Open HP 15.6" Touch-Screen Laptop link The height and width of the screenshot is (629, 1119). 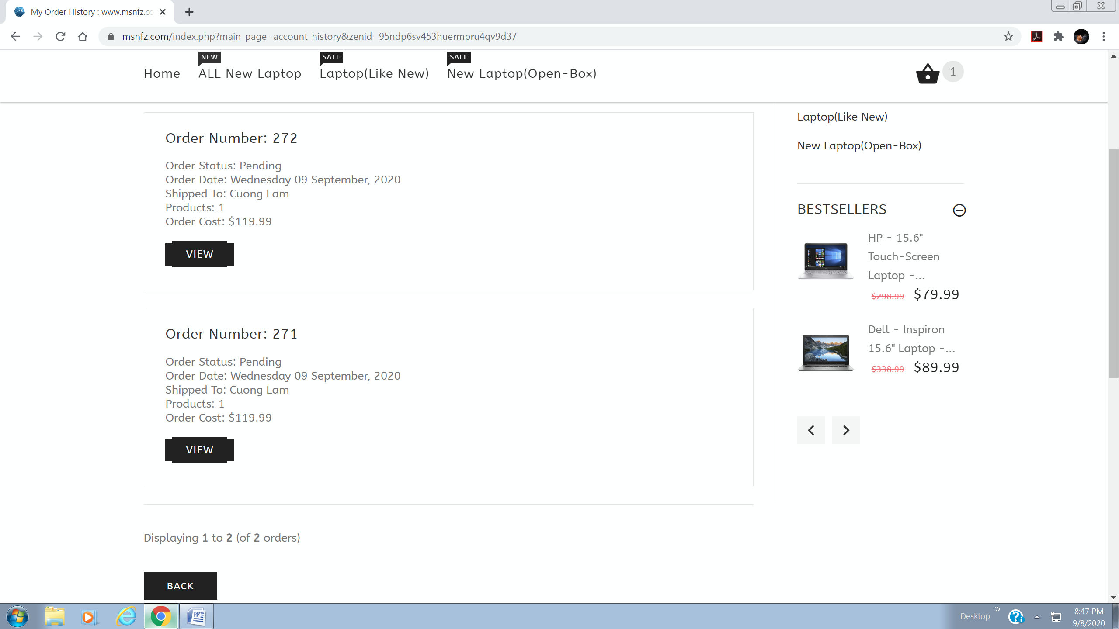[904, 256]
